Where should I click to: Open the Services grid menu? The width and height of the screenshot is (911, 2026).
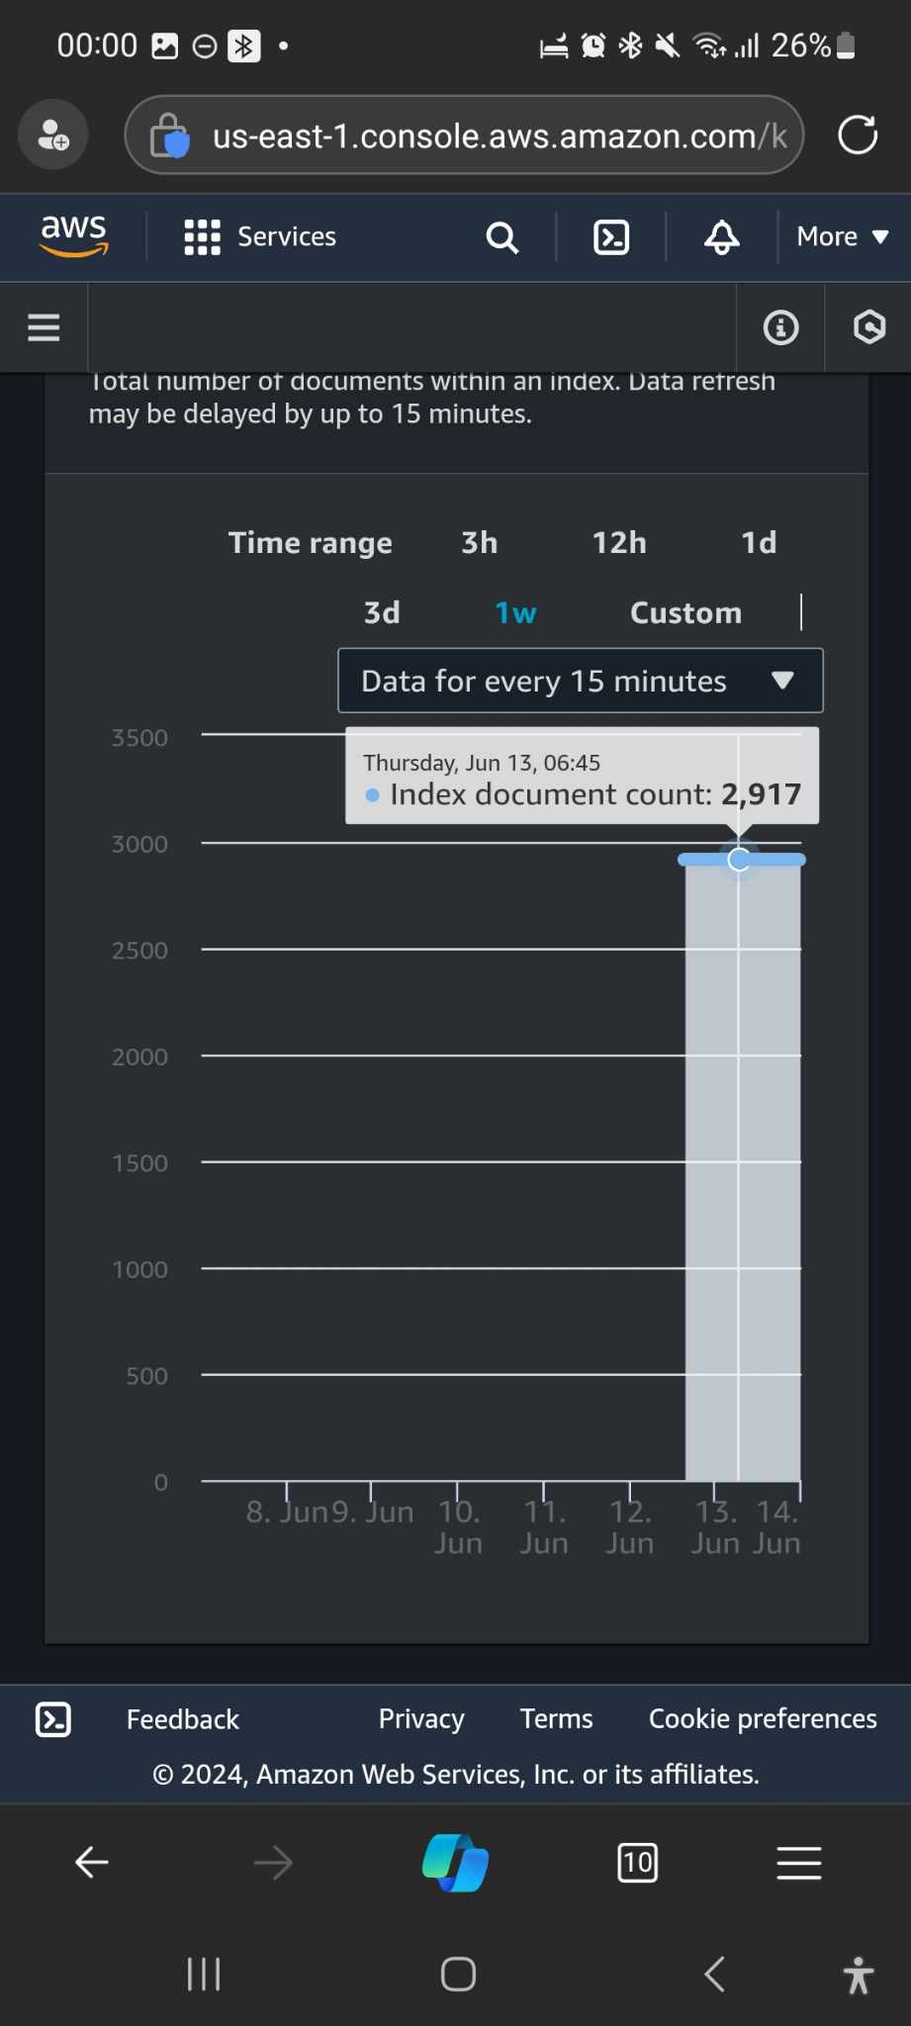[x=260, y=237]
